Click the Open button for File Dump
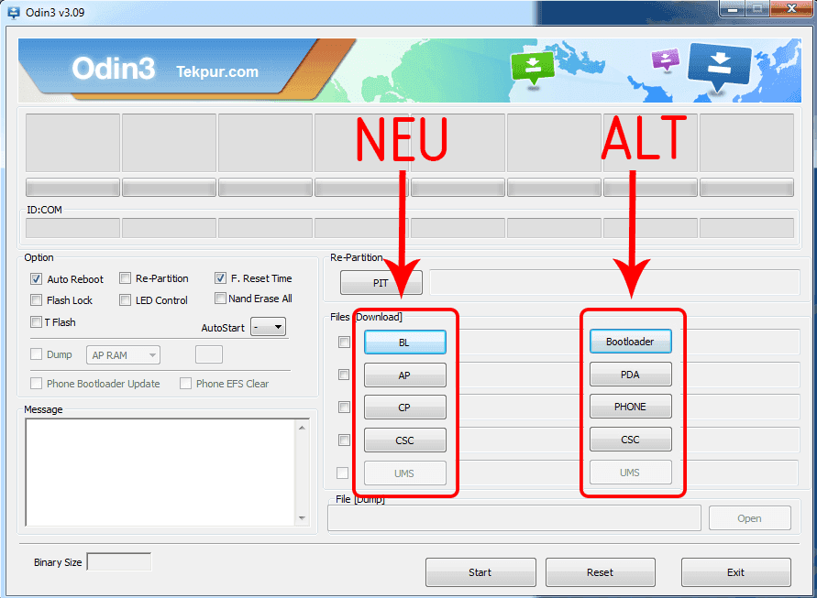 750,517
